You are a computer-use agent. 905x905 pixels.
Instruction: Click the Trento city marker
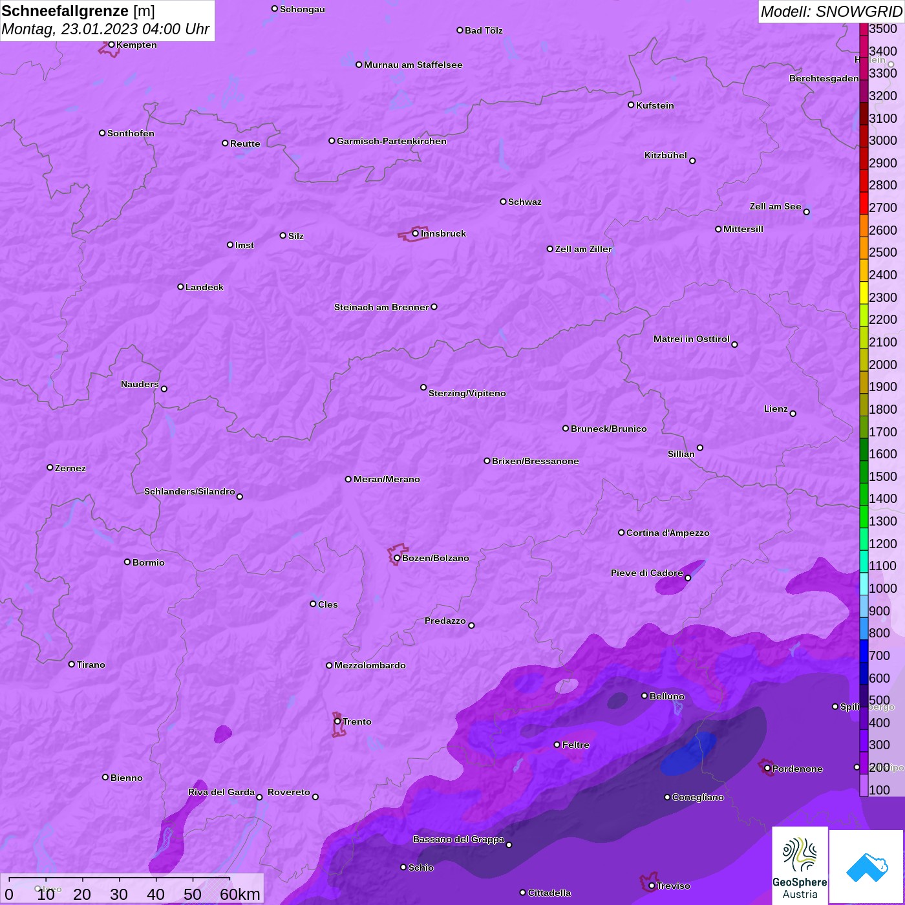point(337,721)
